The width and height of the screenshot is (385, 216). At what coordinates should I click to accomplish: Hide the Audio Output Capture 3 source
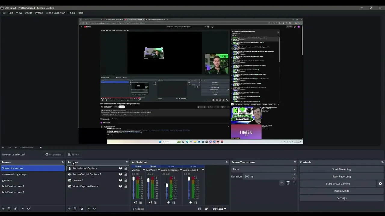tap(120, 174)
